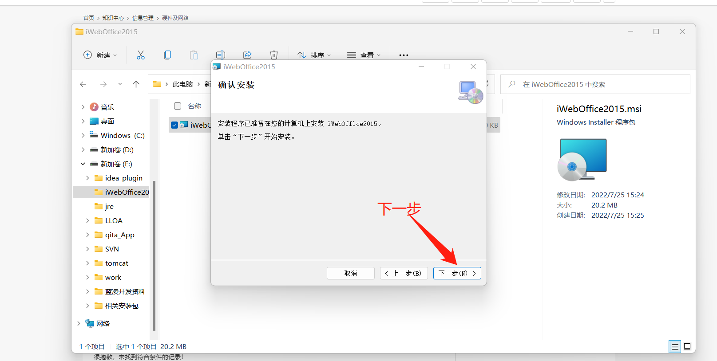Uncheck the iWebOffice2015 file checkbox
The image size is (717, 361).
[174, 125]
